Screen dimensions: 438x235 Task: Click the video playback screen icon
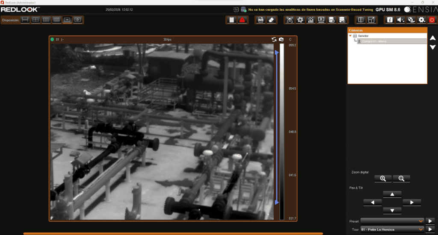(x=321, y=20)
